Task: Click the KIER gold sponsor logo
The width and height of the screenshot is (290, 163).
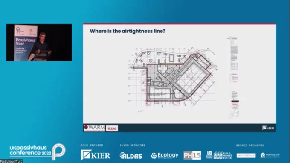Action: (96, 155)
